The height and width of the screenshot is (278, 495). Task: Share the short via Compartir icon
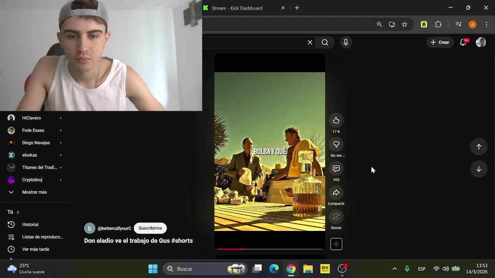point(336,193)
